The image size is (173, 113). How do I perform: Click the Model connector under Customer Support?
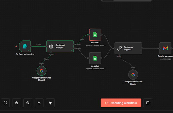(119, 54)
